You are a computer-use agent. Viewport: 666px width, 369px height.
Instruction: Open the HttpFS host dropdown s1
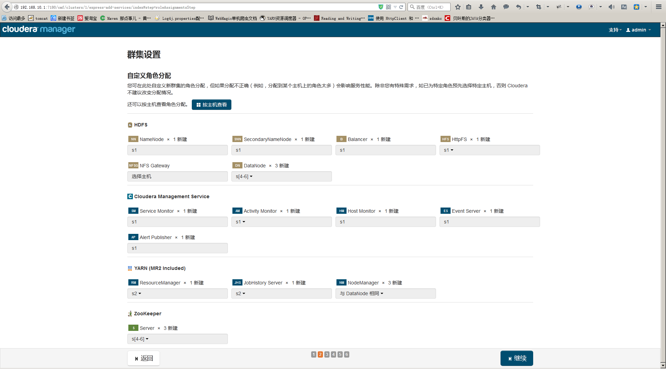click(x=489, y=150)
